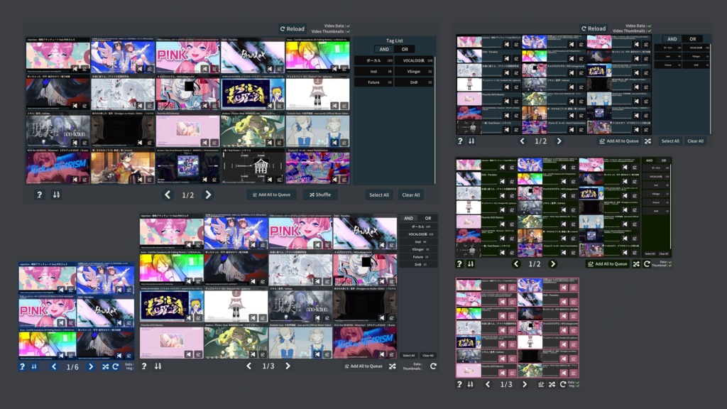Click Clear All in the top-right panel

point(695,141)
